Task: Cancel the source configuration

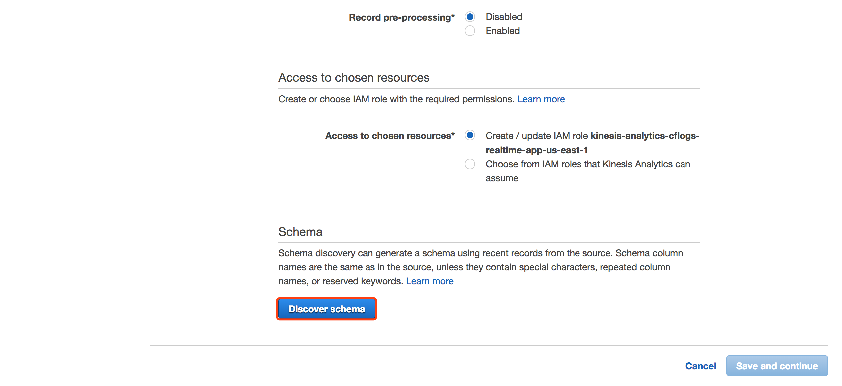Action: [x=700, y=366]
